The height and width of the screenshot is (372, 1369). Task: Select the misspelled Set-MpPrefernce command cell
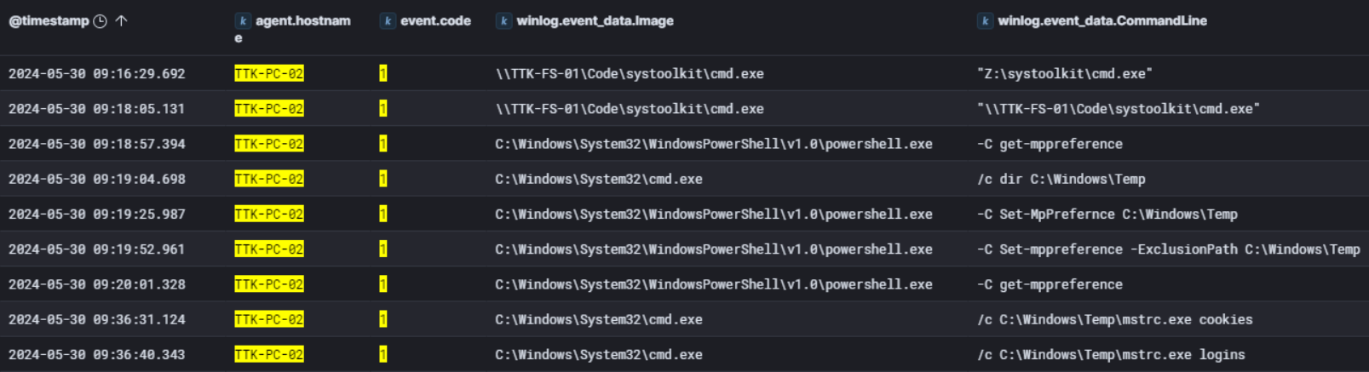coord(1107,215)
